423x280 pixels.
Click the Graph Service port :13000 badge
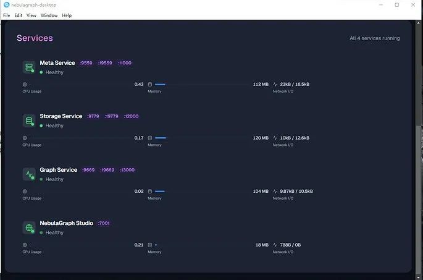point(127,170)
